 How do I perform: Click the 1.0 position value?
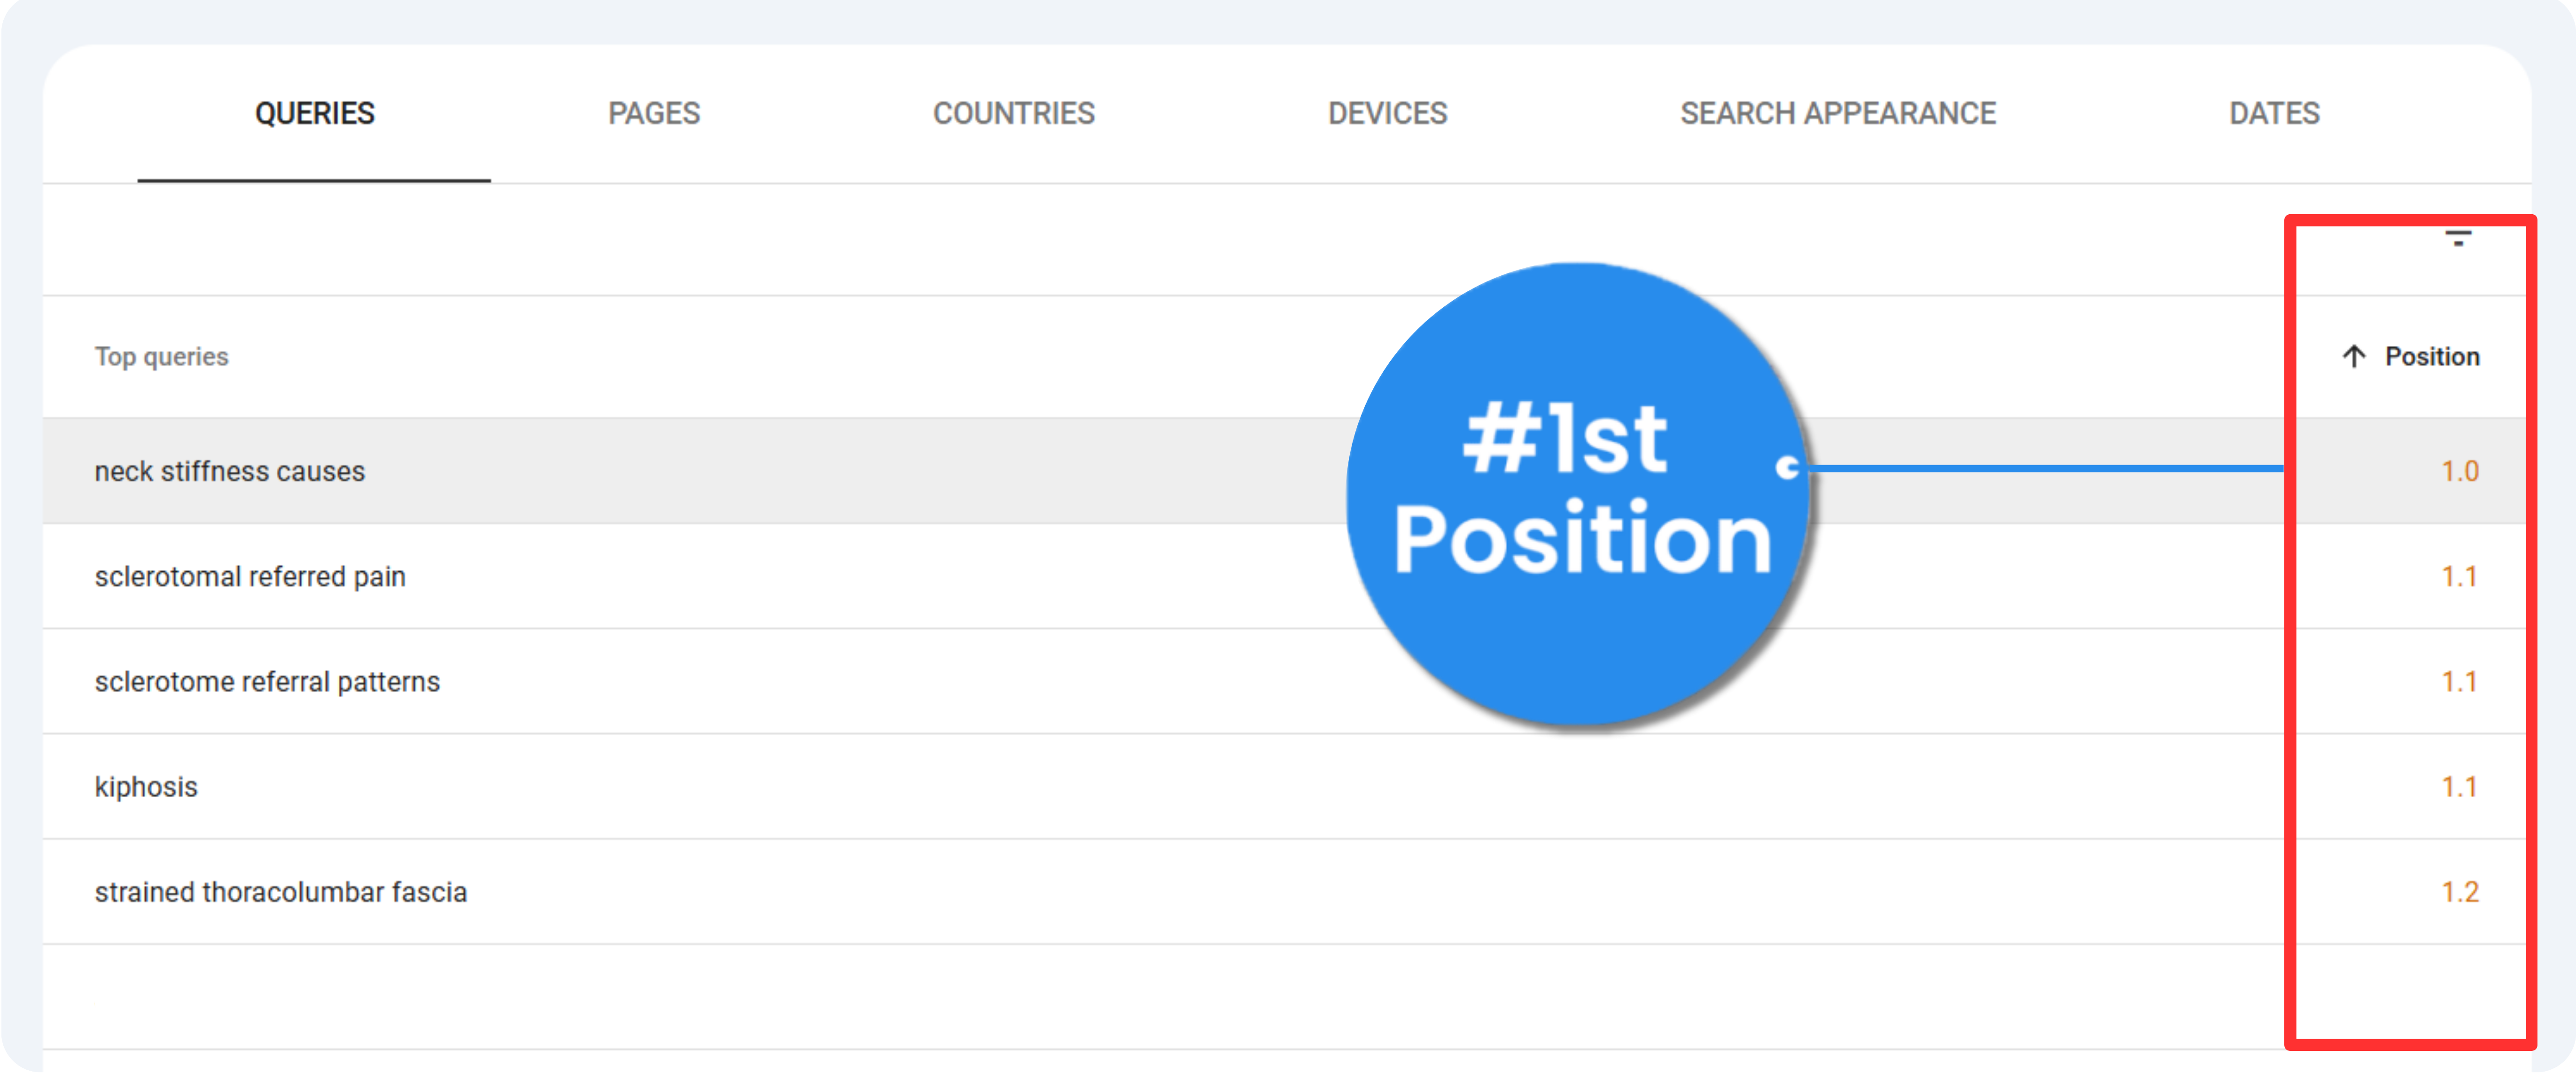coord(2459,471)
